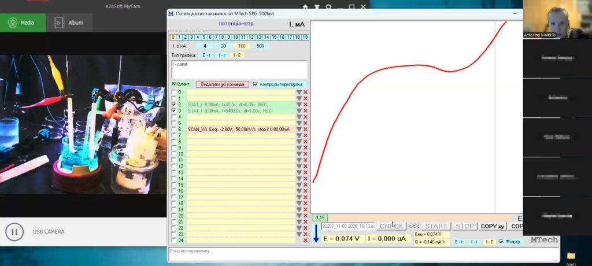This screenshot has height=266, width=592.
Task: Select the 100 mA current range
Action: click(242, 46)
